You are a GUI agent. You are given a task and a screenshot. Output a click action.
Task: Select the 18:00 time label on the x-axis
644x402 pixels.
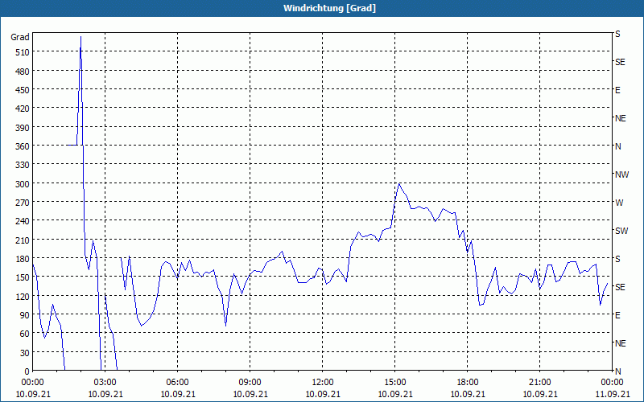coord(468,383)
